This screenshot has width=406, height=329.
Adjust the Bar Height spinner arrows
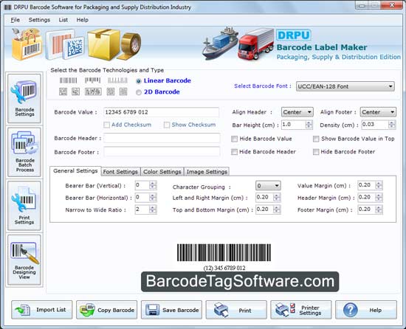[309, 125]
